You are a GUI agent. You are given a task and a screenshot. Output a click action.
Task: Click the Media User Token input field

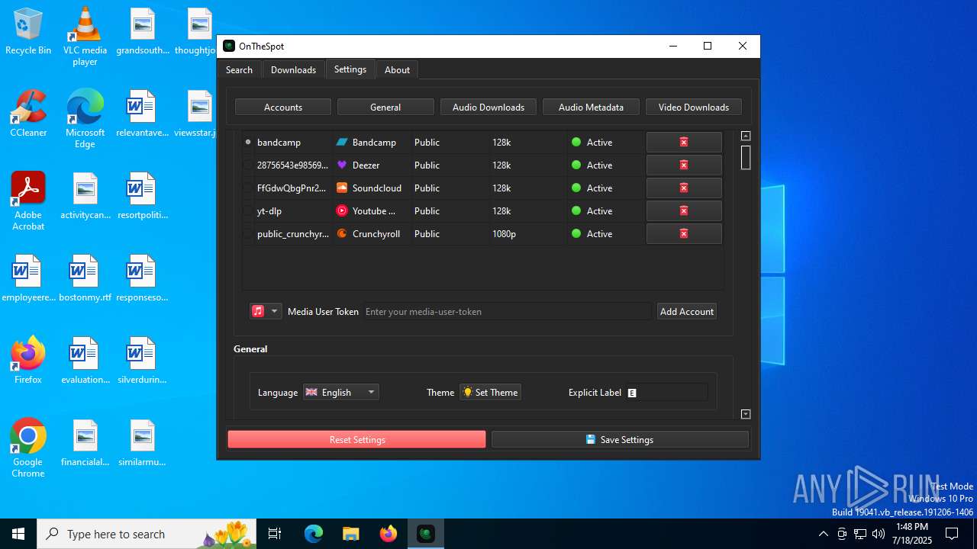(508, 311)
